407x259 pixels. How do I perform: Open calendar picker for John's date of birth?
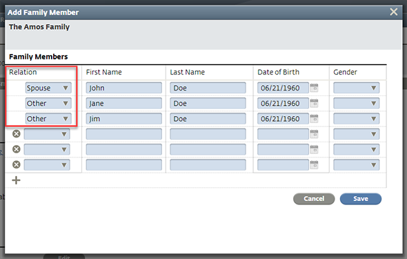(x=314, y=88)
